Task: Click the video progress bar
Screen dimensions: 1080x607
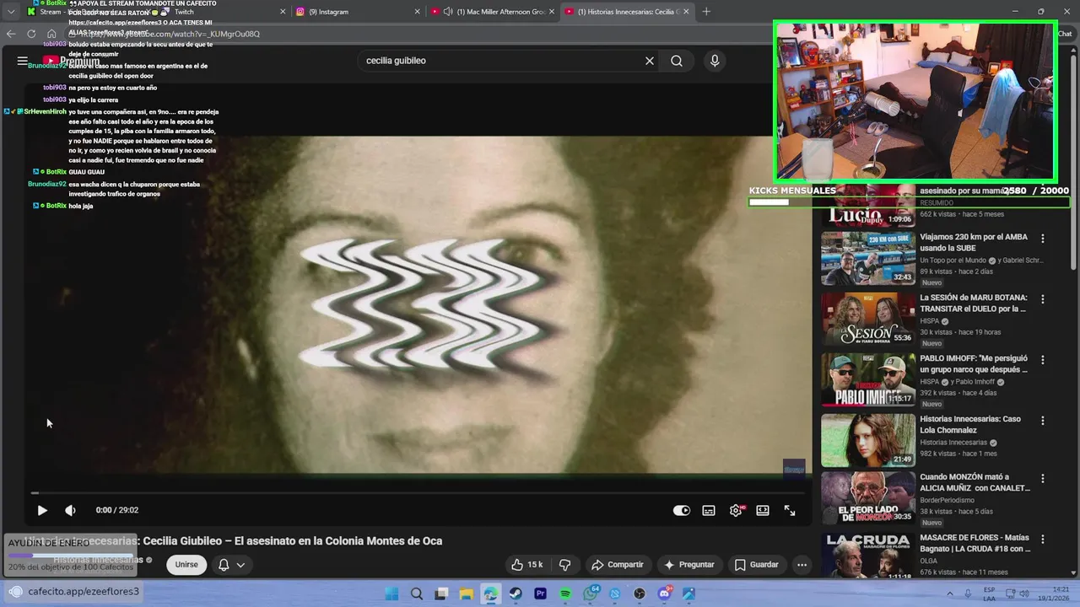Action: (418, 492)
